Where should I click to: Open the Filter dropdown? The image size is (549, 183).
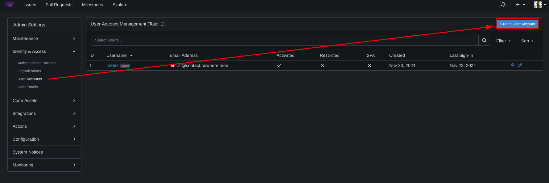[503, 41]
